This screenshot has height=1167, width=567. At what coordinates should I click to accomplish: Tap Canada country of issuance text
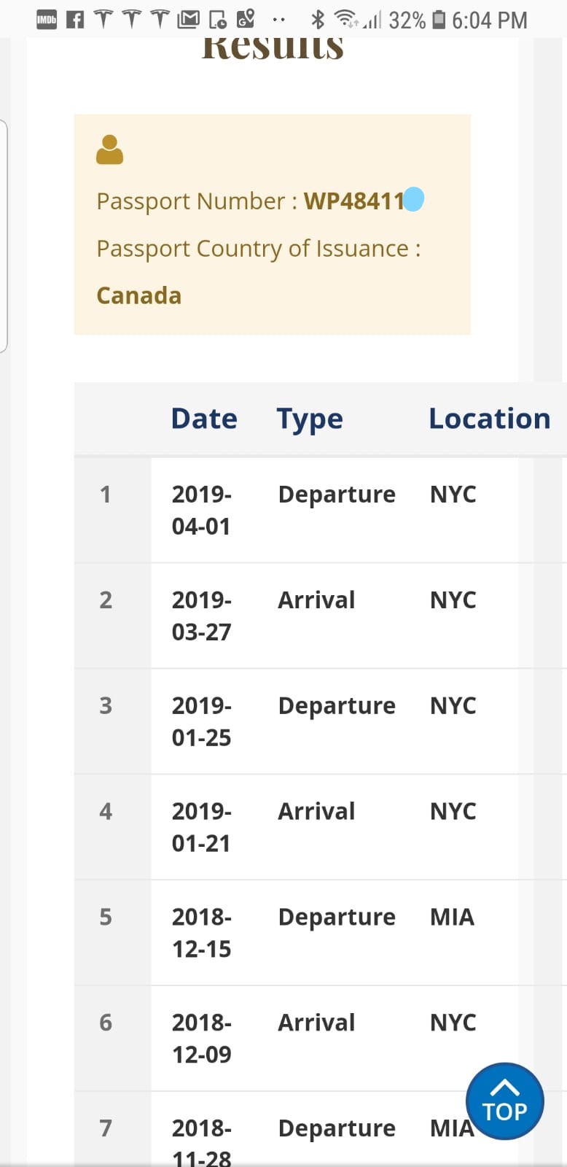138,295
